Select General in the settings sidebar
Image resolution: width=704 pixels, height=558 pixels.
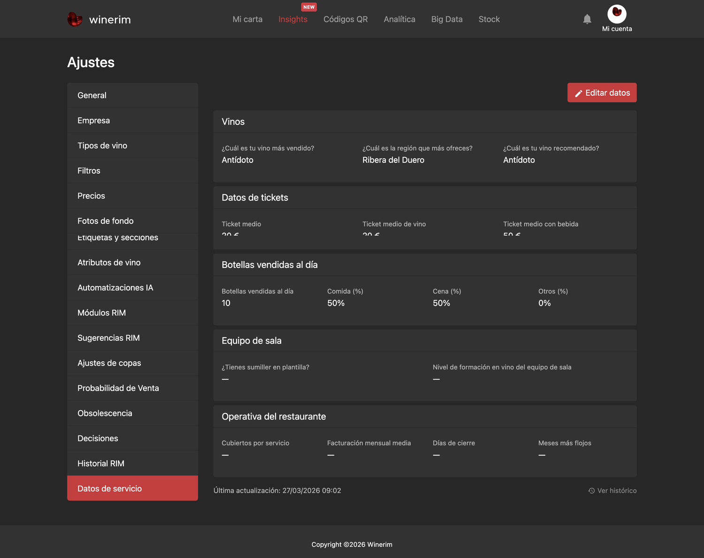[132, 95]
